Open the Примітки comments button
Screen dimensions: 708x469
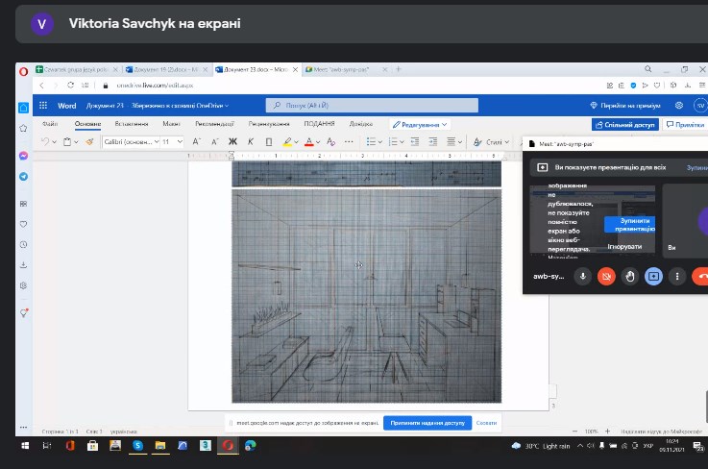(x=685, y=125)
